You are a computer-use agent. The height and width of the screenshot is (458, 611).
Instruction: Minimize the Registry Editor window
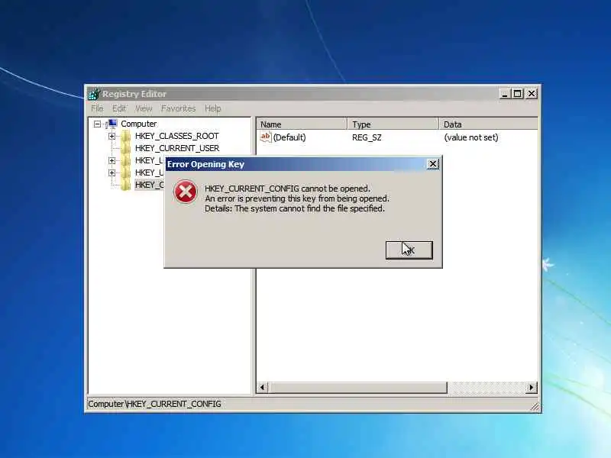[505, 93]
